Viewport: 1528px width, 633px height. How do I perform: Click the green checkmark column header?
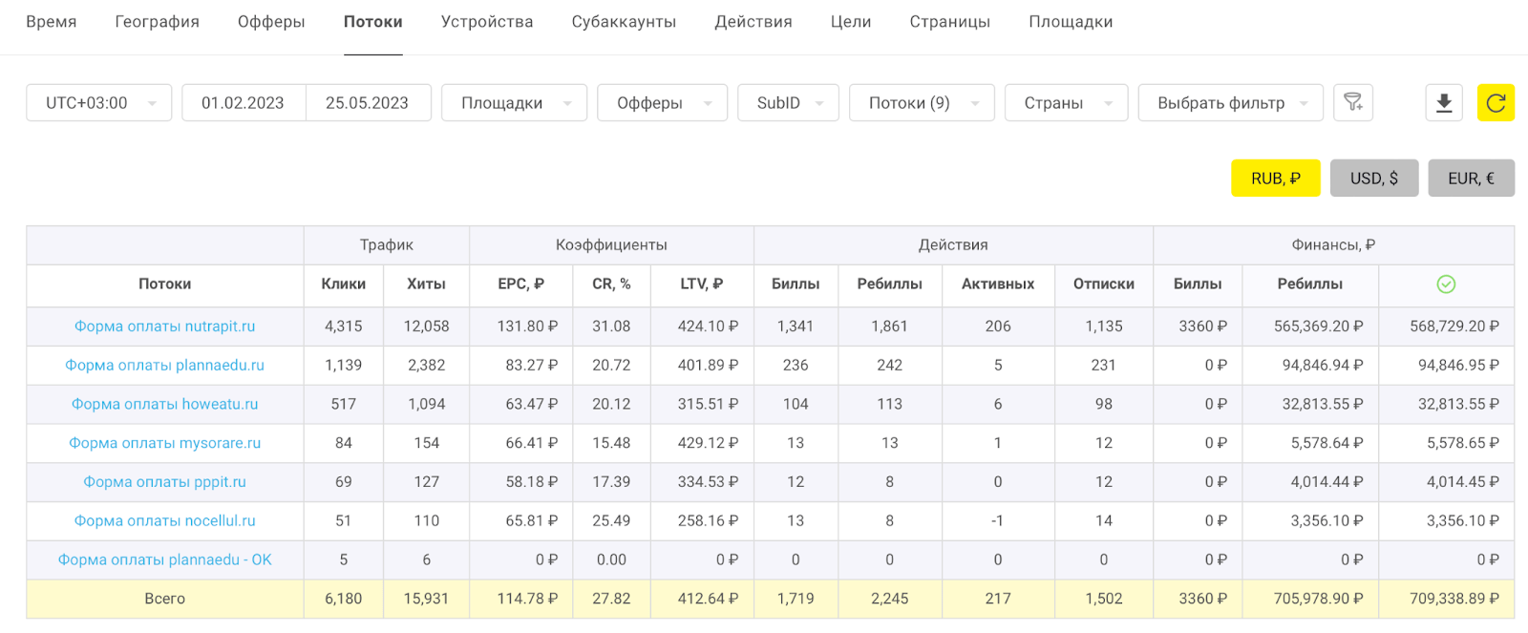click(x=1446, y=284)
